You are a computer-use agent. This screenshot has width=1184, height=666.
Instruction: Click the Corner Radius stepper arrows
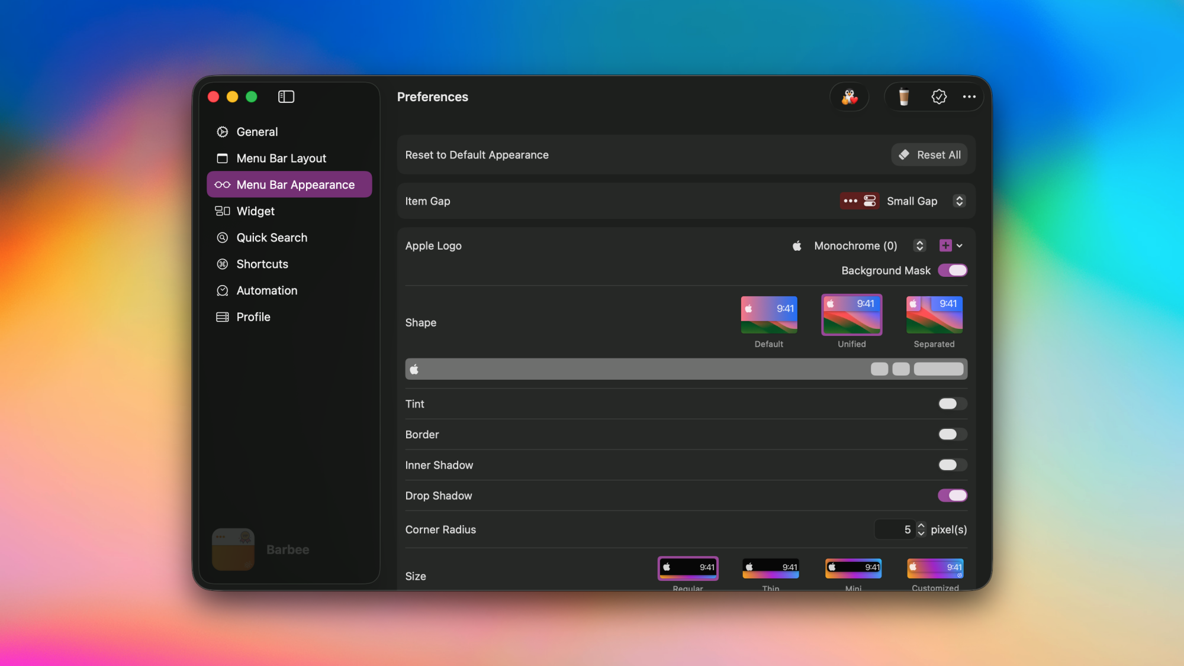coord(921,529)
